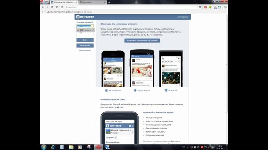Open Speed Dial start page icon

(x=57, y=7)
